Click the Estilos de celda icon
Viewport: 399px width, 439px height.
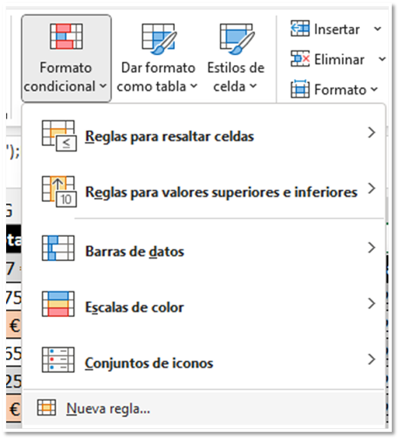pos(237,39)
